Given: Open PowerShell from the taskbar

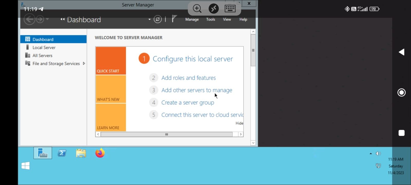Looking at the screenshot, I should point(62,153).
